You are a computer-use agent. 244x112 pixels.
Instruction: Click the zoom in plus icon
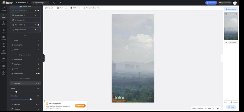point(213,108)
